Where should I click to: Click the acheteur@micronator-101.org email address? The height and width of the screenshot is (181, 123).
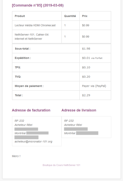[33, 141]
